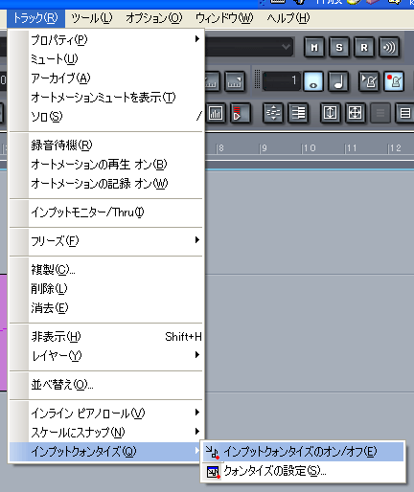This screenshot has height=492, width=414.
Task: Click measure 8 on the time ruler
Action: 220,148
